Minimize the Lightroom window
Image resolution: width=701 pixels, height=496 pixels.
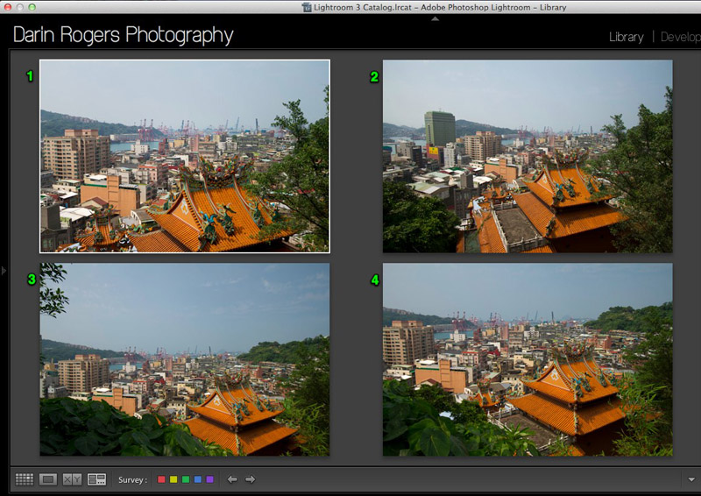click(19, 7)
